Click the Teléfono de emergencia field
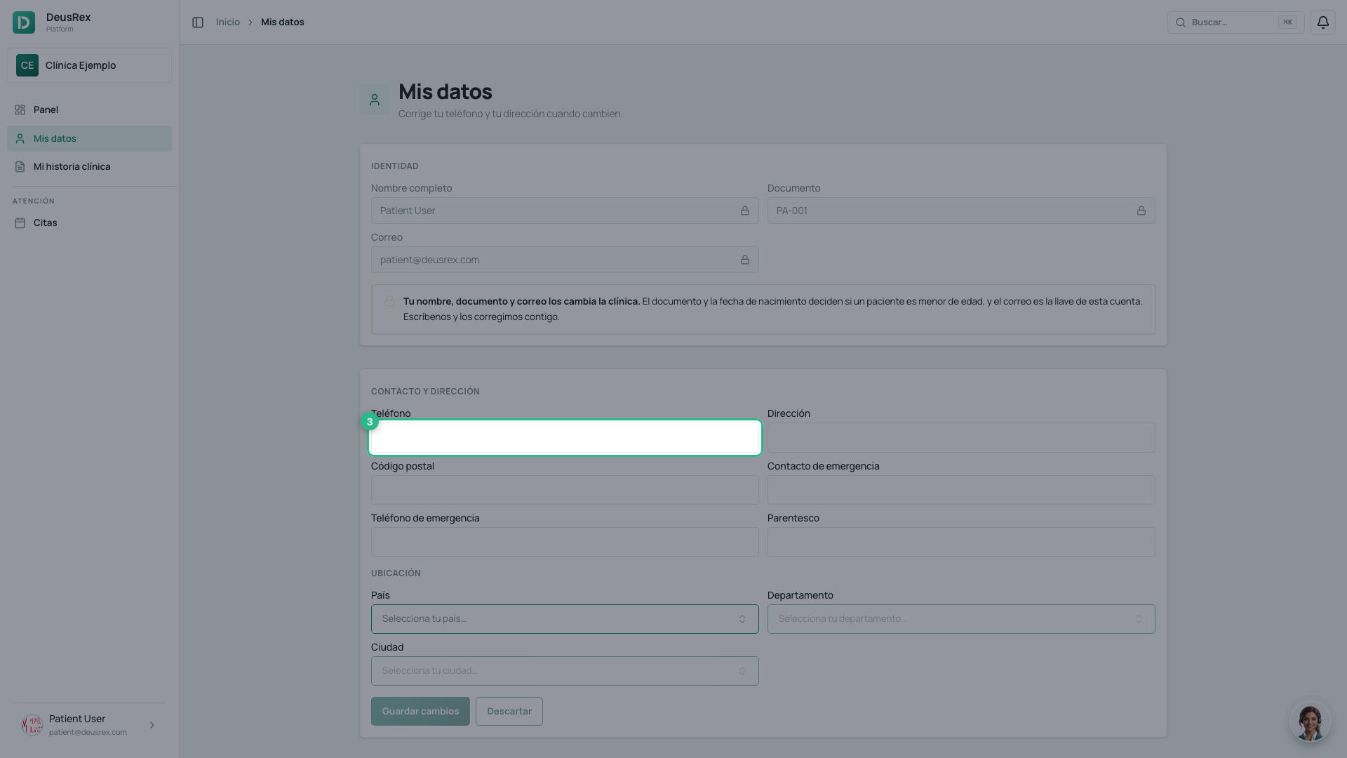The image size is (1347, 758). point(565,542)
